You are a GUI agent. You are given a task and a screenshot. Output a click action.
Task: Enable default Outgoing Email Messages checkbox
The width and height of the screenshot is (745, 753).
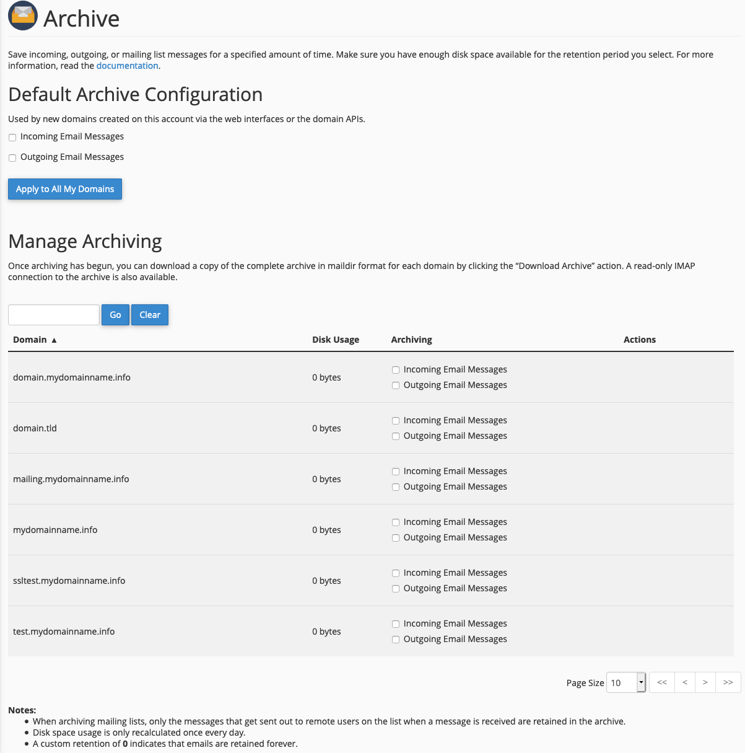click(12, 158)
